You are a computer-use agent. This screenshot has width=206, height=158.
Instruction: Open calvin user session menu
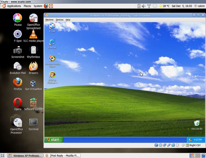point(199,6)
